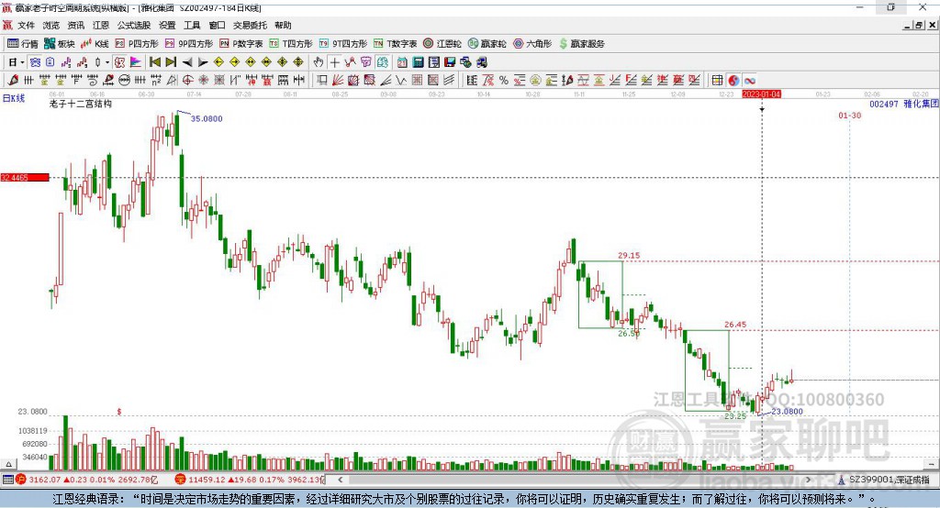Viewport: 940px width, 508px height.
Task: Click the 2023-01-04 date marker
Action: click(x=761, y=94)
